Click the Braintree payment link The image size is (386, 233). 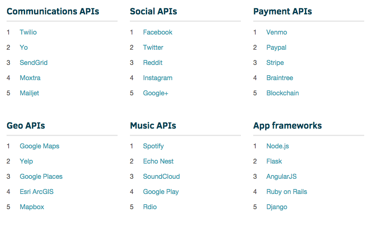pos(280,78)
